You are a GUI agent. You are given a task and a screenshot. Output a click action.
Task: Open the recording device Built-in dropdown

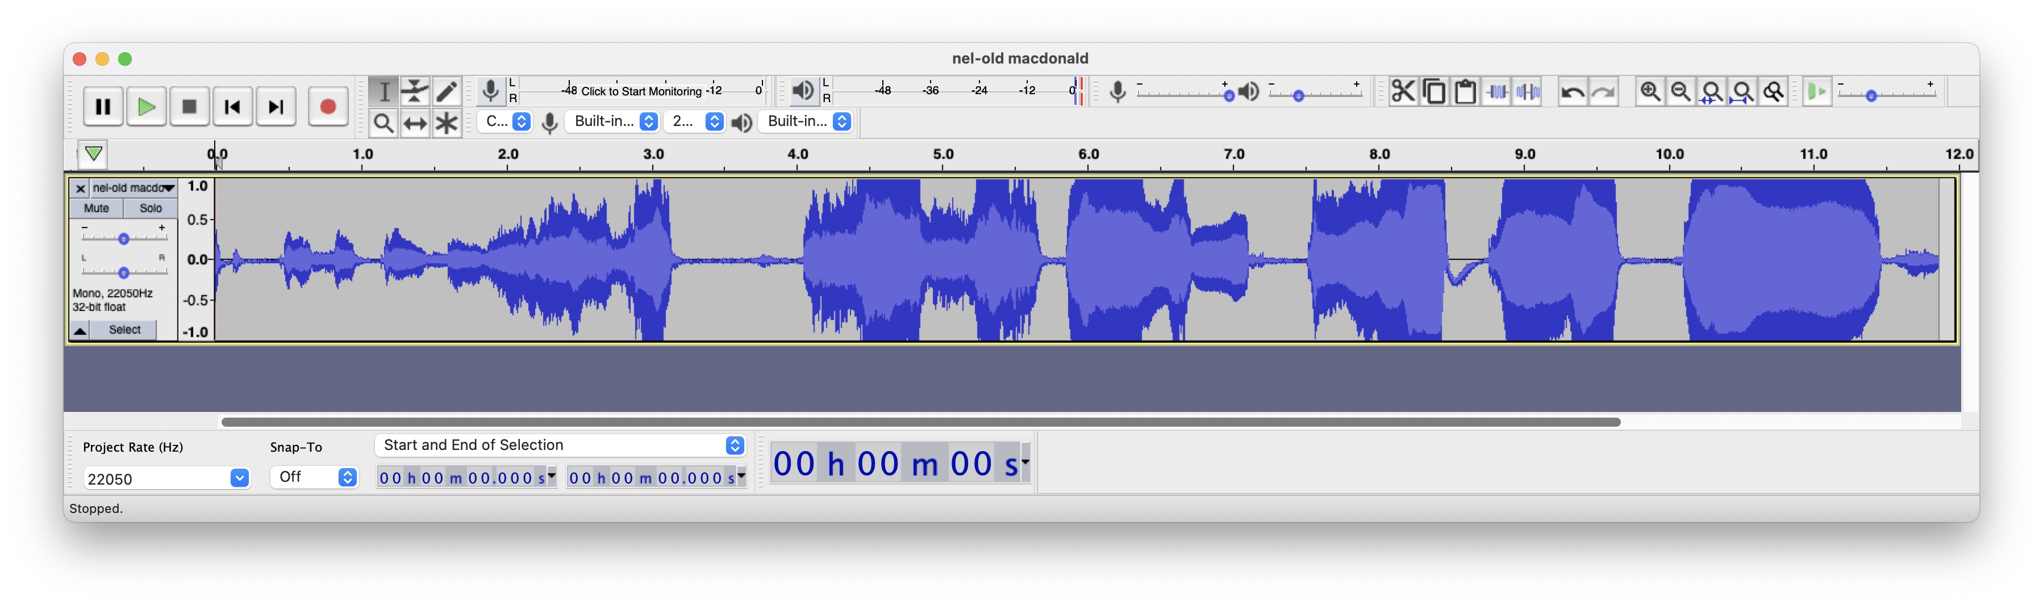[611, 121]
